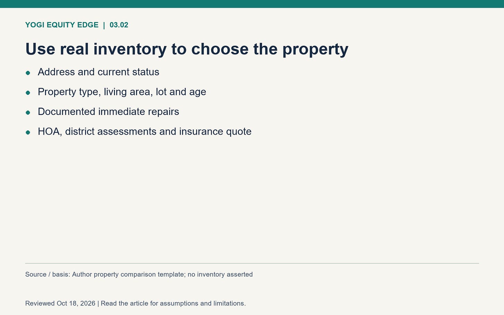Click the bullet dot beside Documented immediate repairs
Screen dimensions: 504x315
[28, 112]
